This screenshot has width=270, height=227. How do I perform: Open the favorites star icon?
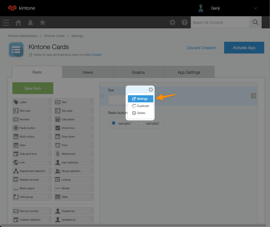click(42, 22)
